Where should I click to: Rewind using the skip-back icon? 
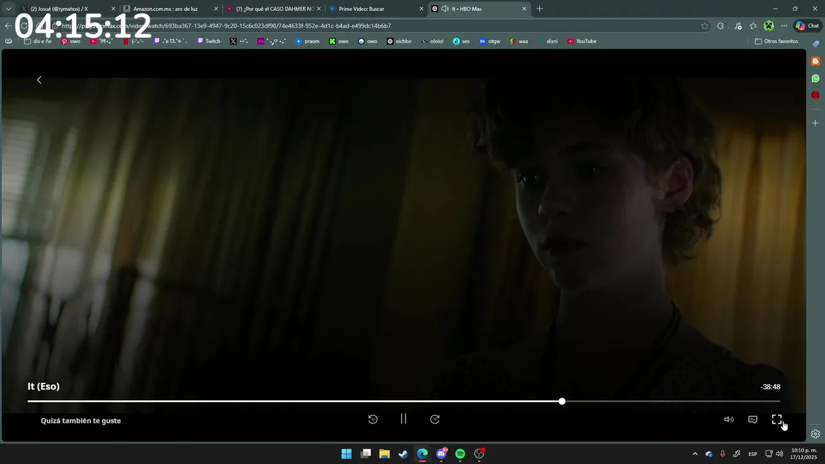(x=373, y=419)
